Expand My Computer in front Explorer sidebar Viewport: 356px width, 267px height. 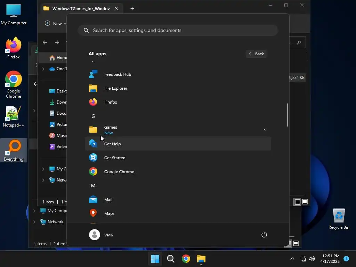point(43,169)
